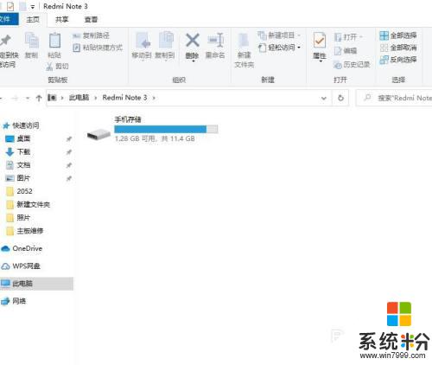Click the Open (打开) ribbon button
This screenshot has height=365, width=432.
click(348, 37)
